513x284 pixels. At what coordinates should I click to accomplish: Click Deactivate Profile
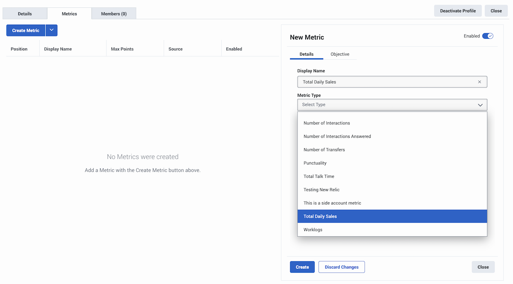[x=458, y=10]
